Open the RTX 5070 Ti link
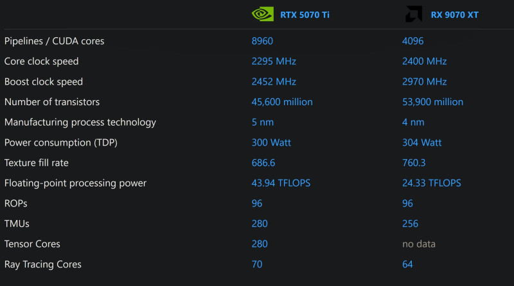The image size is (514, 286). pyautogui.click(x=305, y=15)
